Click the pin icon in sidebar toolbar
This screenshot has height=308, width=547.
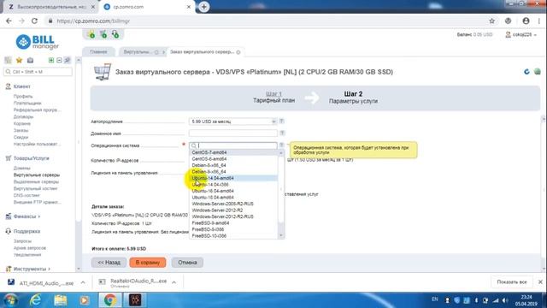(68, 61)
